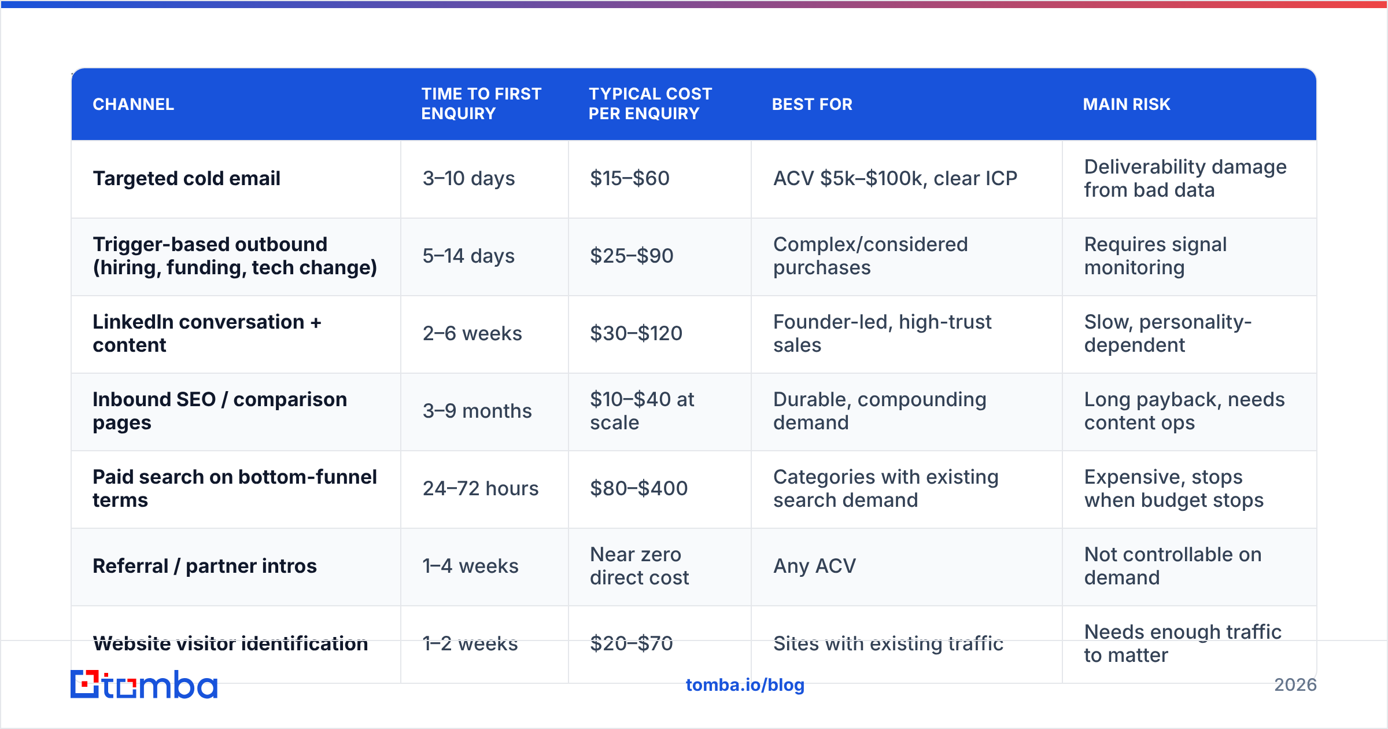Click the Typical Cost Per Enquiry header
Image resolution: width=1388 pixels, height=729 pixels.
pos(650,104)
